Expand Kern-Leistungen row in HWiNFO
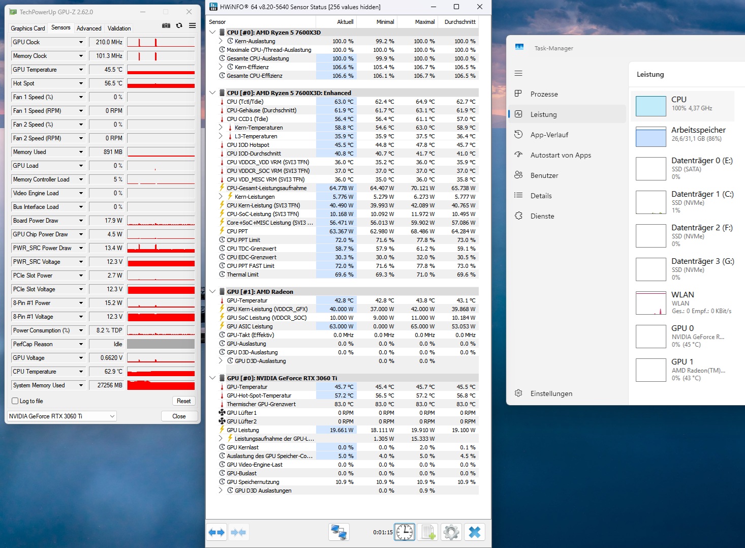The width and height of the screenshot is (745, 548). 221,197
